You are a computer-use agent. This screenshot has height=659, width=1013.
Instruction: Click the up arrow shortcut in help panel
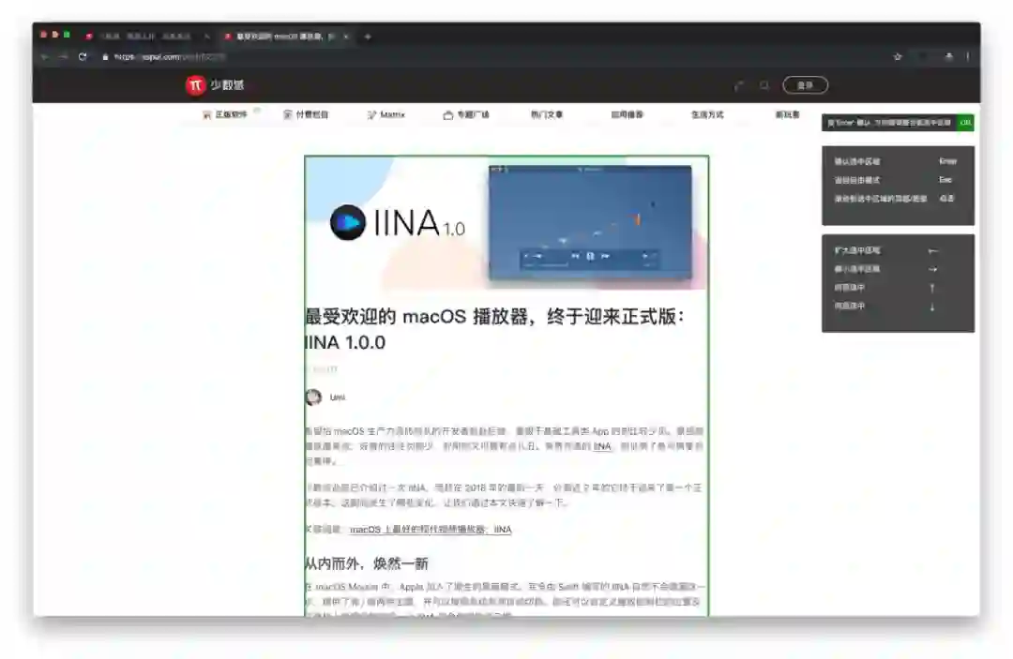tap(932, 288)
